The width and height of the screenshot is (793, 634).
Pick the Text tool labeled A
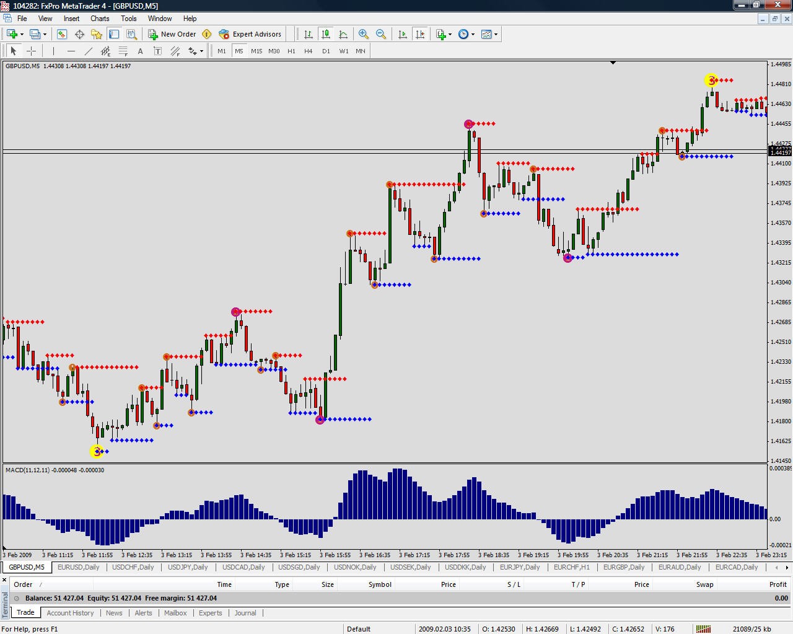click(140, 51)
